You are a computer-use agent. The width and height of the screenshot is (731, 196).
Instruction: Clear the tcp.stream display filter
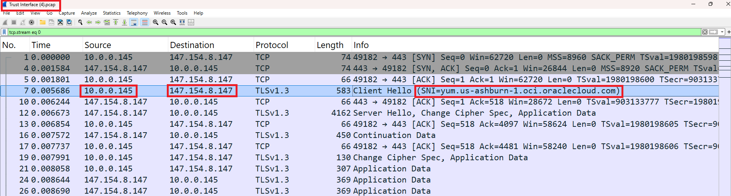pyautogui.click(x=705, y=32)
